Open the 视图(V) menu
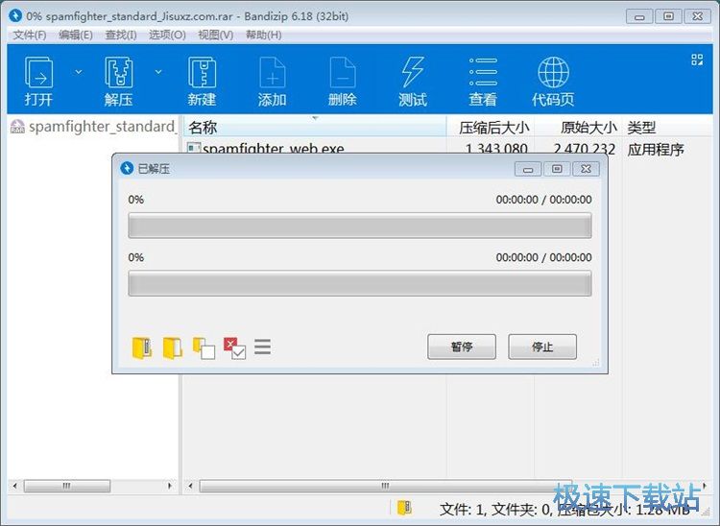Viewport: 720px width, 526px height. point(215,35)
